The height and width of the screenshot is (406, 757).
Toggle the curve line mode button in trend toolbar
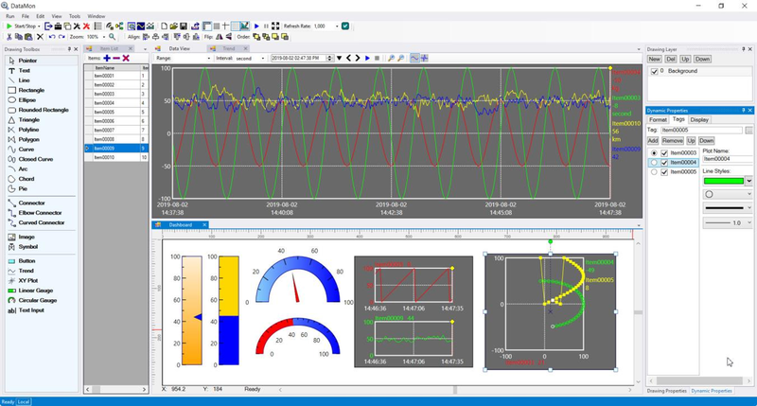[414, 58]
